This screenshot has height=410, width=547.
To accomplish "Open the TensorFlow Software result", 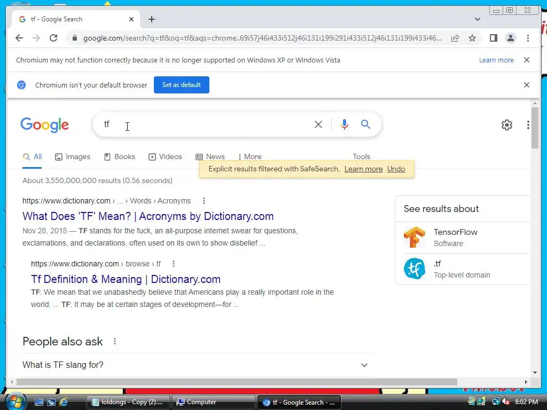I will click(463, 238).
